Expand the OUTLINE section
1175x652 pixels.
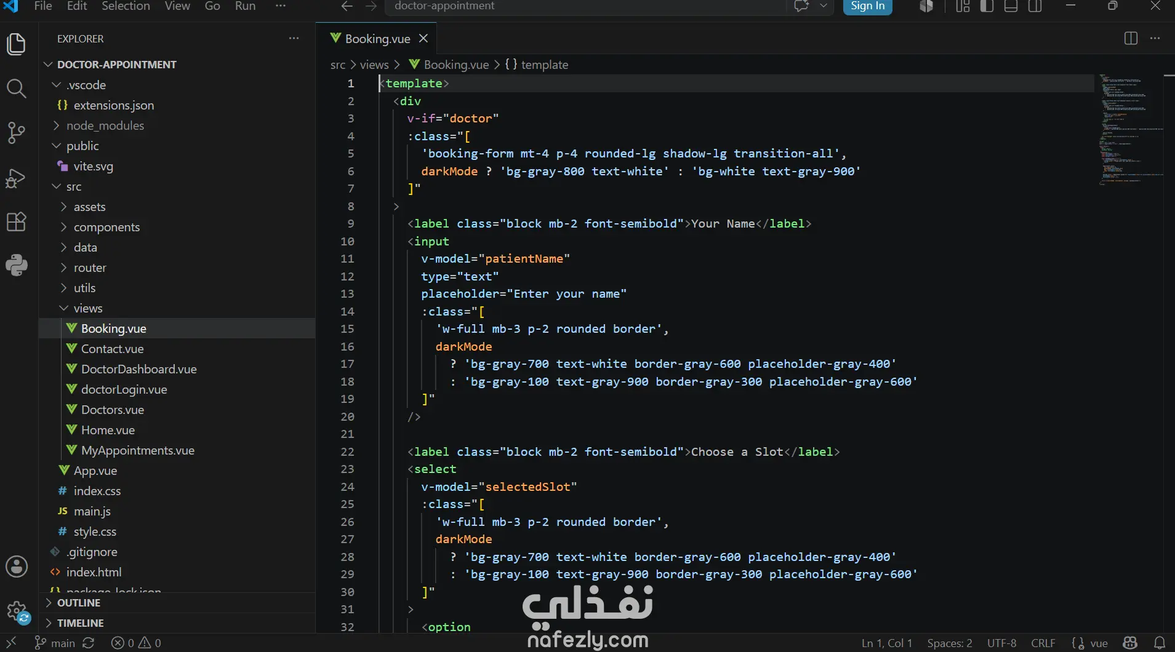coord(177,603)
